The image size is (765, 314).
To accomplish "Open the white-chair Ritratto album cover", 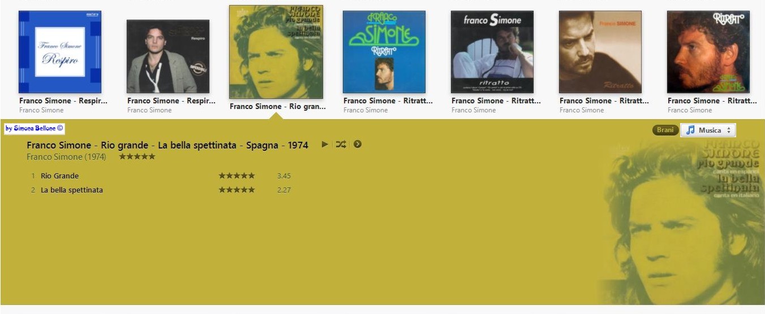I will pyautogui.click(x=492, y=52).
